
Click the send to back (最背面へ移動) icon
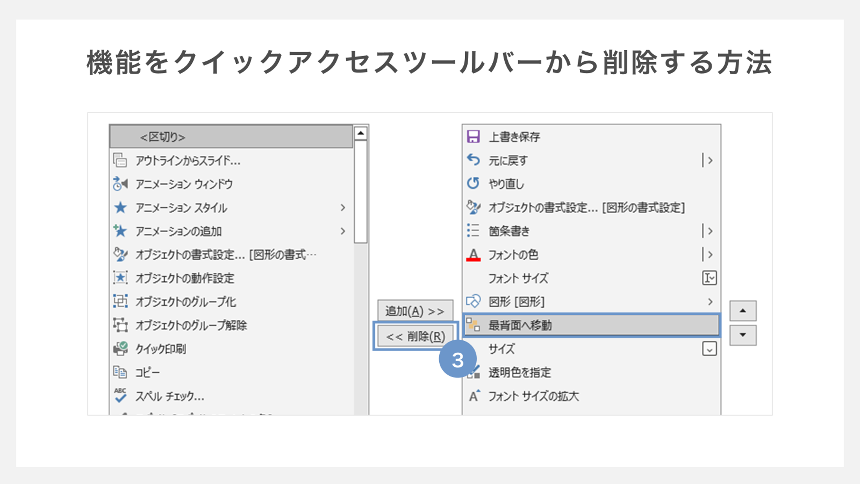click(x=473, y=325)
